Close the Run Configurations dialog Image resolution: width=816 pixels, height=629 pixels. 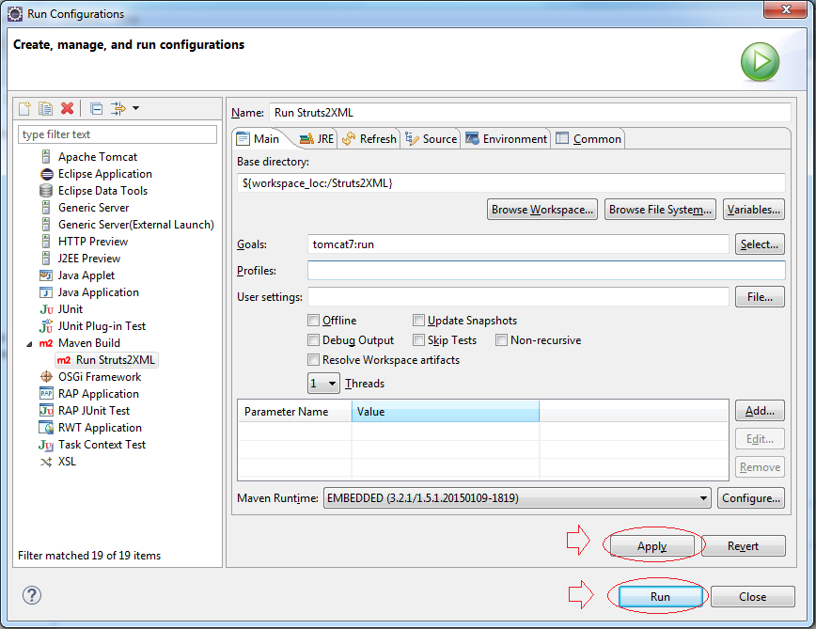tap(752, 596)
